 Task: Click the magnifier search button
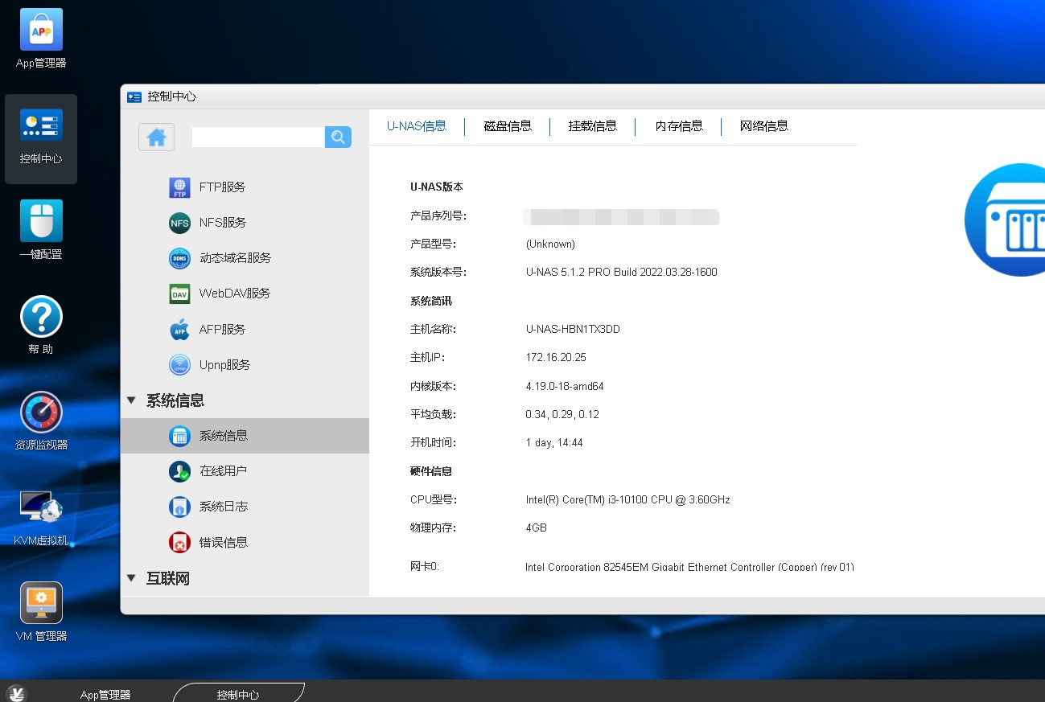[338, 138]
